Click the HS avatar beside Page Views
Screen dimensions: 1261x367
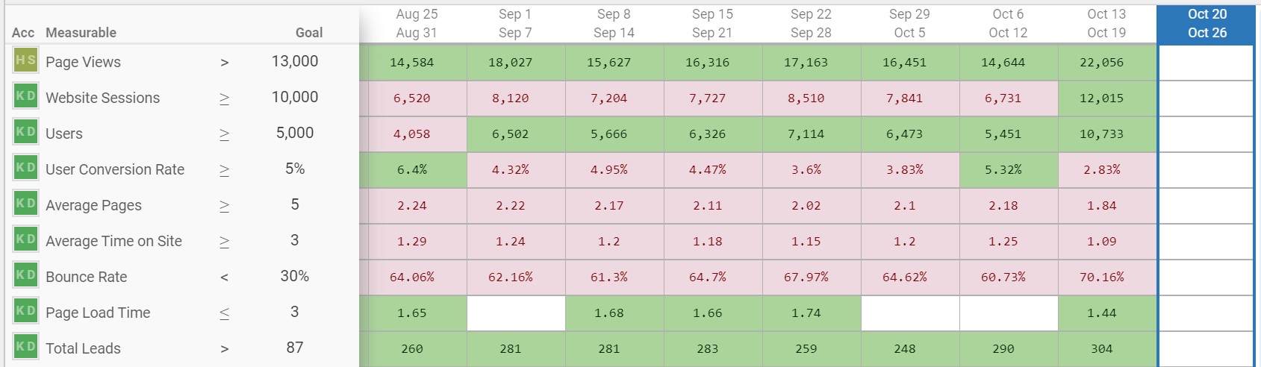coord(25,60)
